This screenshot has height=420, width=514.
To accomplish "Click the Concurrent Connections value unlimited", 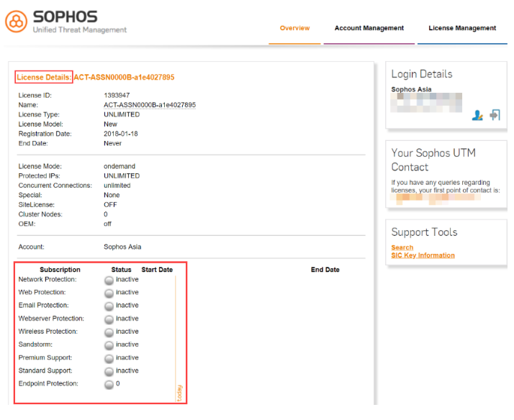I will [x=117, y=186].
